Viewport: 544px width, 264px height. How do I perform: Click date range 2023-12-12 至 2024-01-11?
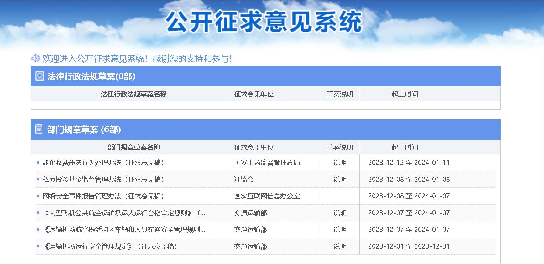[x=409, y=163]
